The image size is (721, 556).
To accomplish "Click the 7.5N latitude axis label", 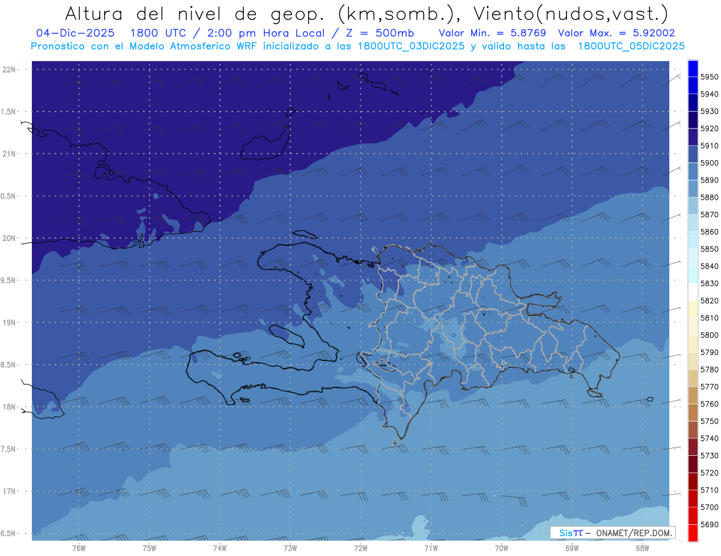I will (9, 450).
